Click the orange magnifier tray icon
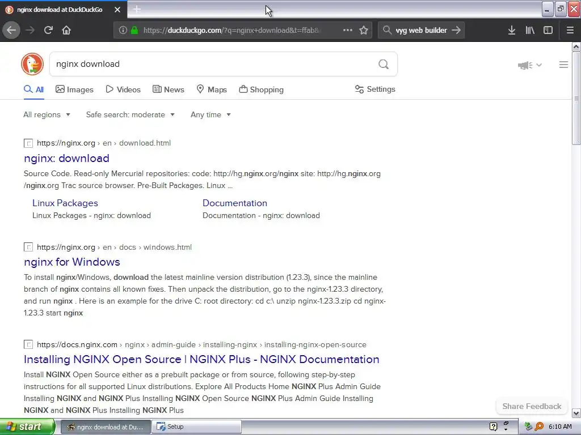The width and height of the screenshot is (581, 435). (x=540, y=427)
